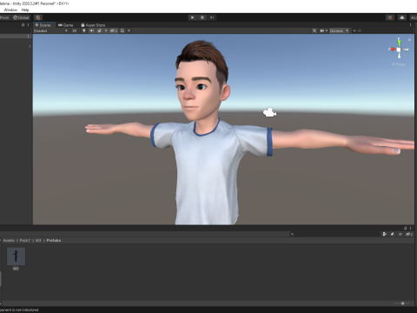This screenshot has height=313, width=417.
Task: Open the Asset Store tab
Action: pos(93,25)
